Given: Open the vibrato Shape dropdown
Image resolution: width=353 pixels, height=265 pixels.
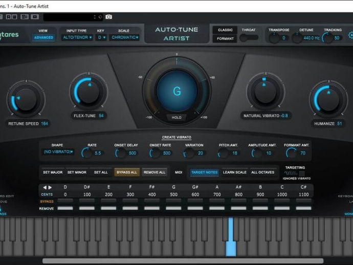Looking at the screenshot, I should coord(58,152).
